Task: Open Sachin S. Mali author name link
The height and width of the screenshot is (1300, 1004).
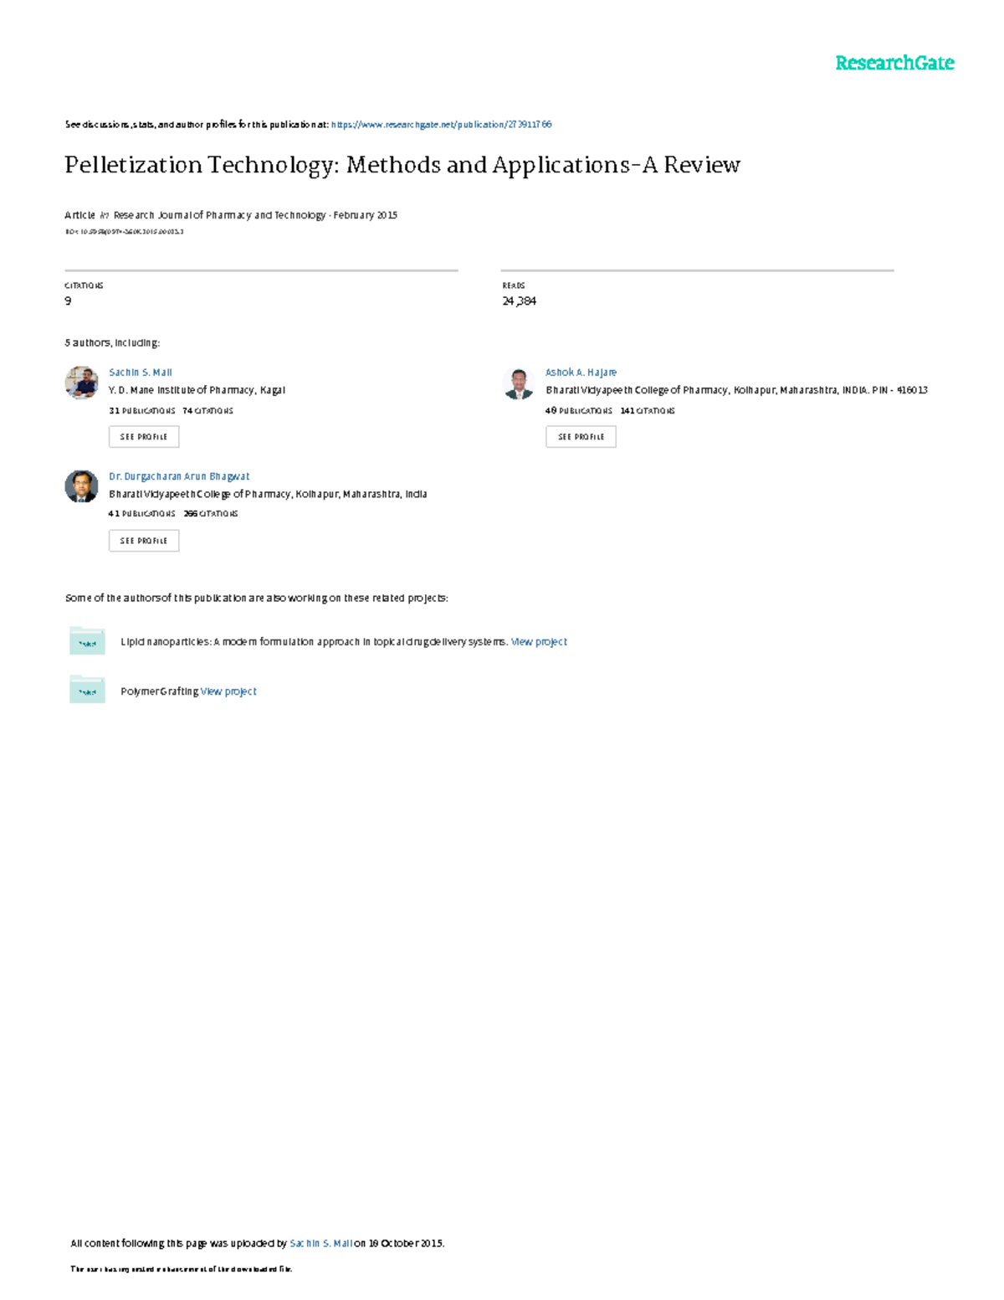Action: coord(140,373)
